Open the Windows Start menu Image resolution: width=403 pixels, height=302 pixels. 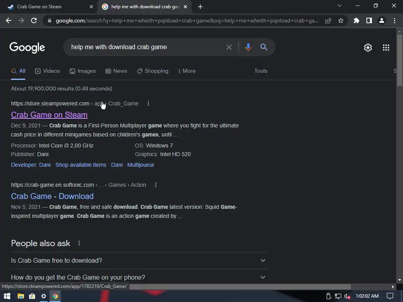7,296
